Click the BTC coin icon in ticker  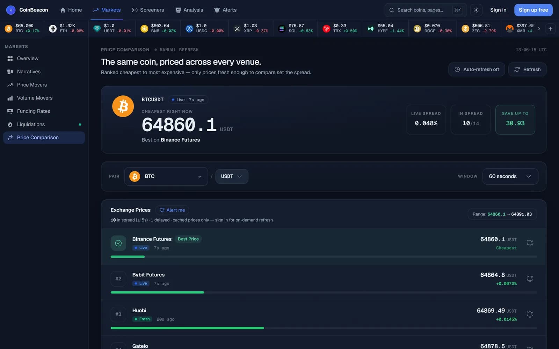[x=9, y=29]
